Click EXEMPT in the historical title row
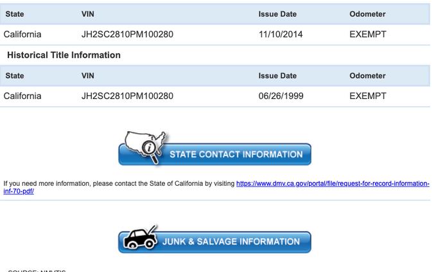The image size is (434, 272). pyautogui.click(x=368, y=96)
